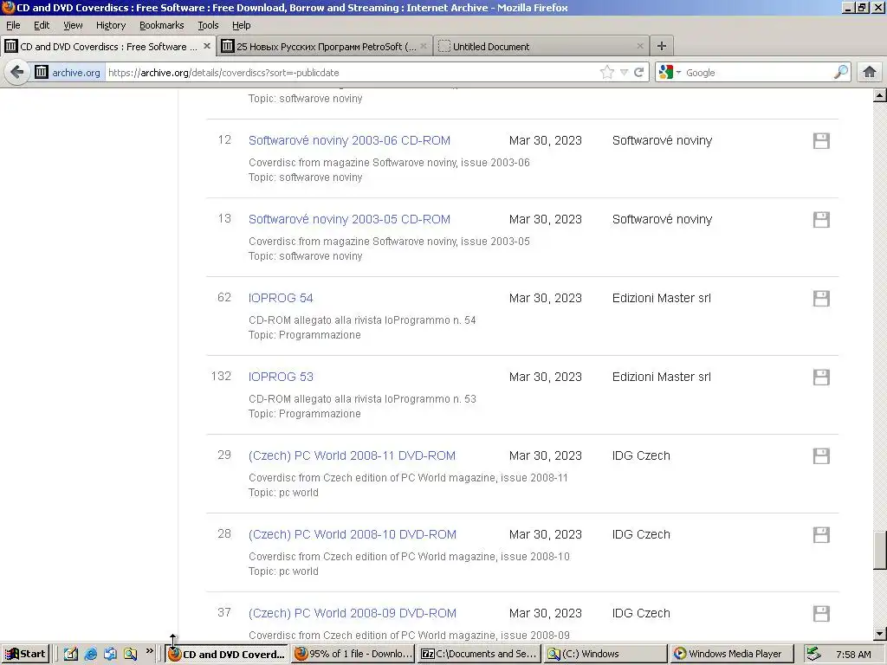Open the Start menu
The height and width of the screenshot is (665, 887).
point(25,655)
